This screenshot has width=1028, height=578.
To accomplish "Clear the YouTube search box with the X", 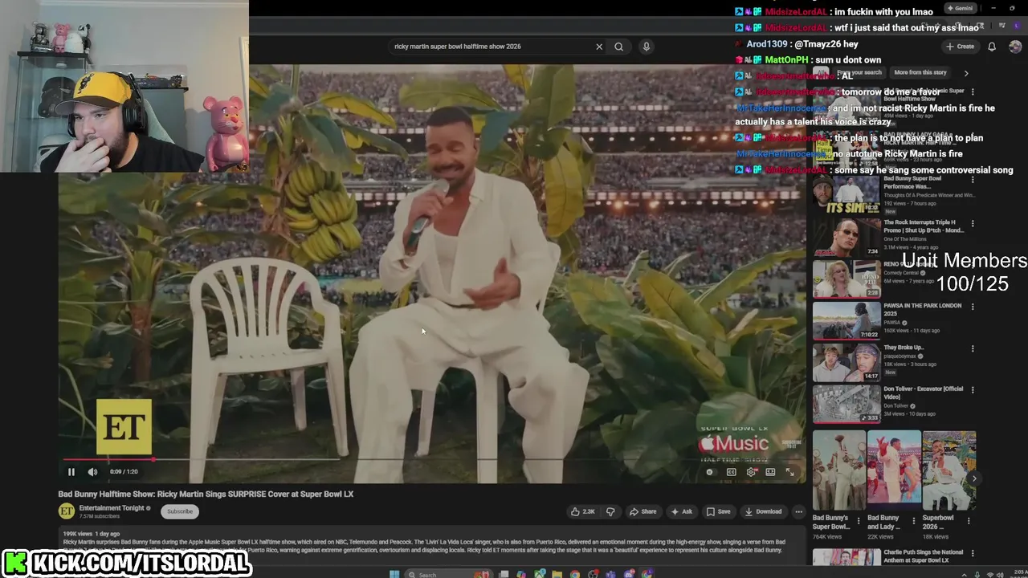I will 598,47.
